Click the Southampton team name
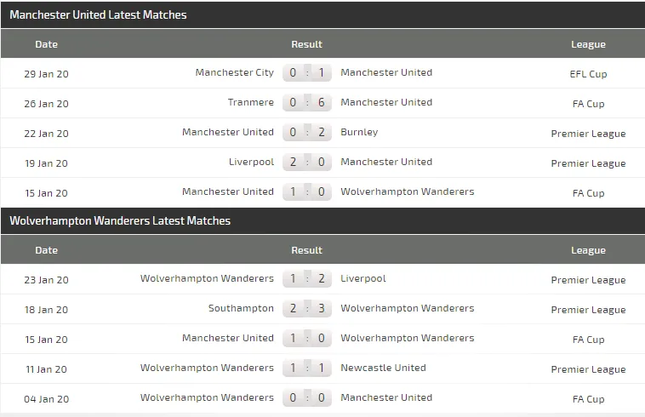Viewport: 645px width, 417px height. point(241,309)
